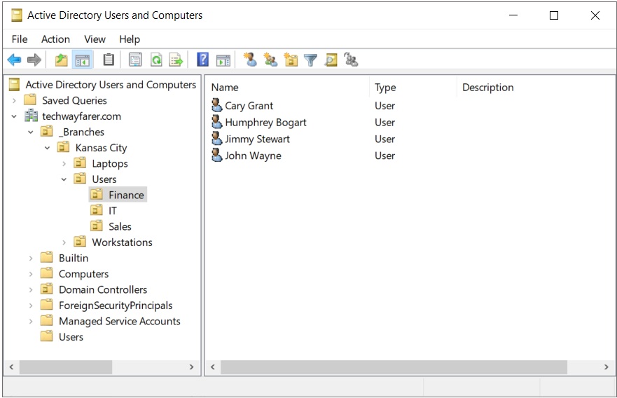Sort list by Name column header
Viewport: 617px width, 398px height.
(x=225, y=88)
